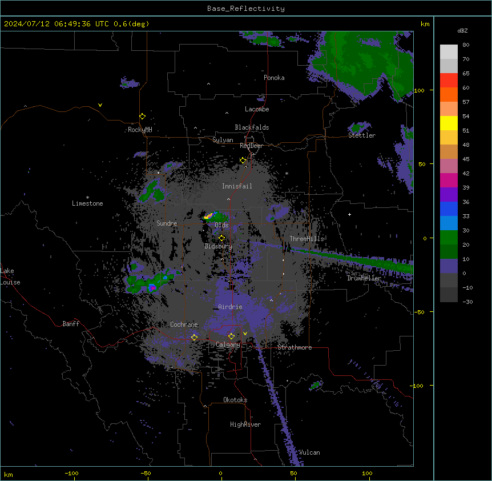492x481 pixels.
Task: Click the Cochrane city label
Action: point(184,324)
